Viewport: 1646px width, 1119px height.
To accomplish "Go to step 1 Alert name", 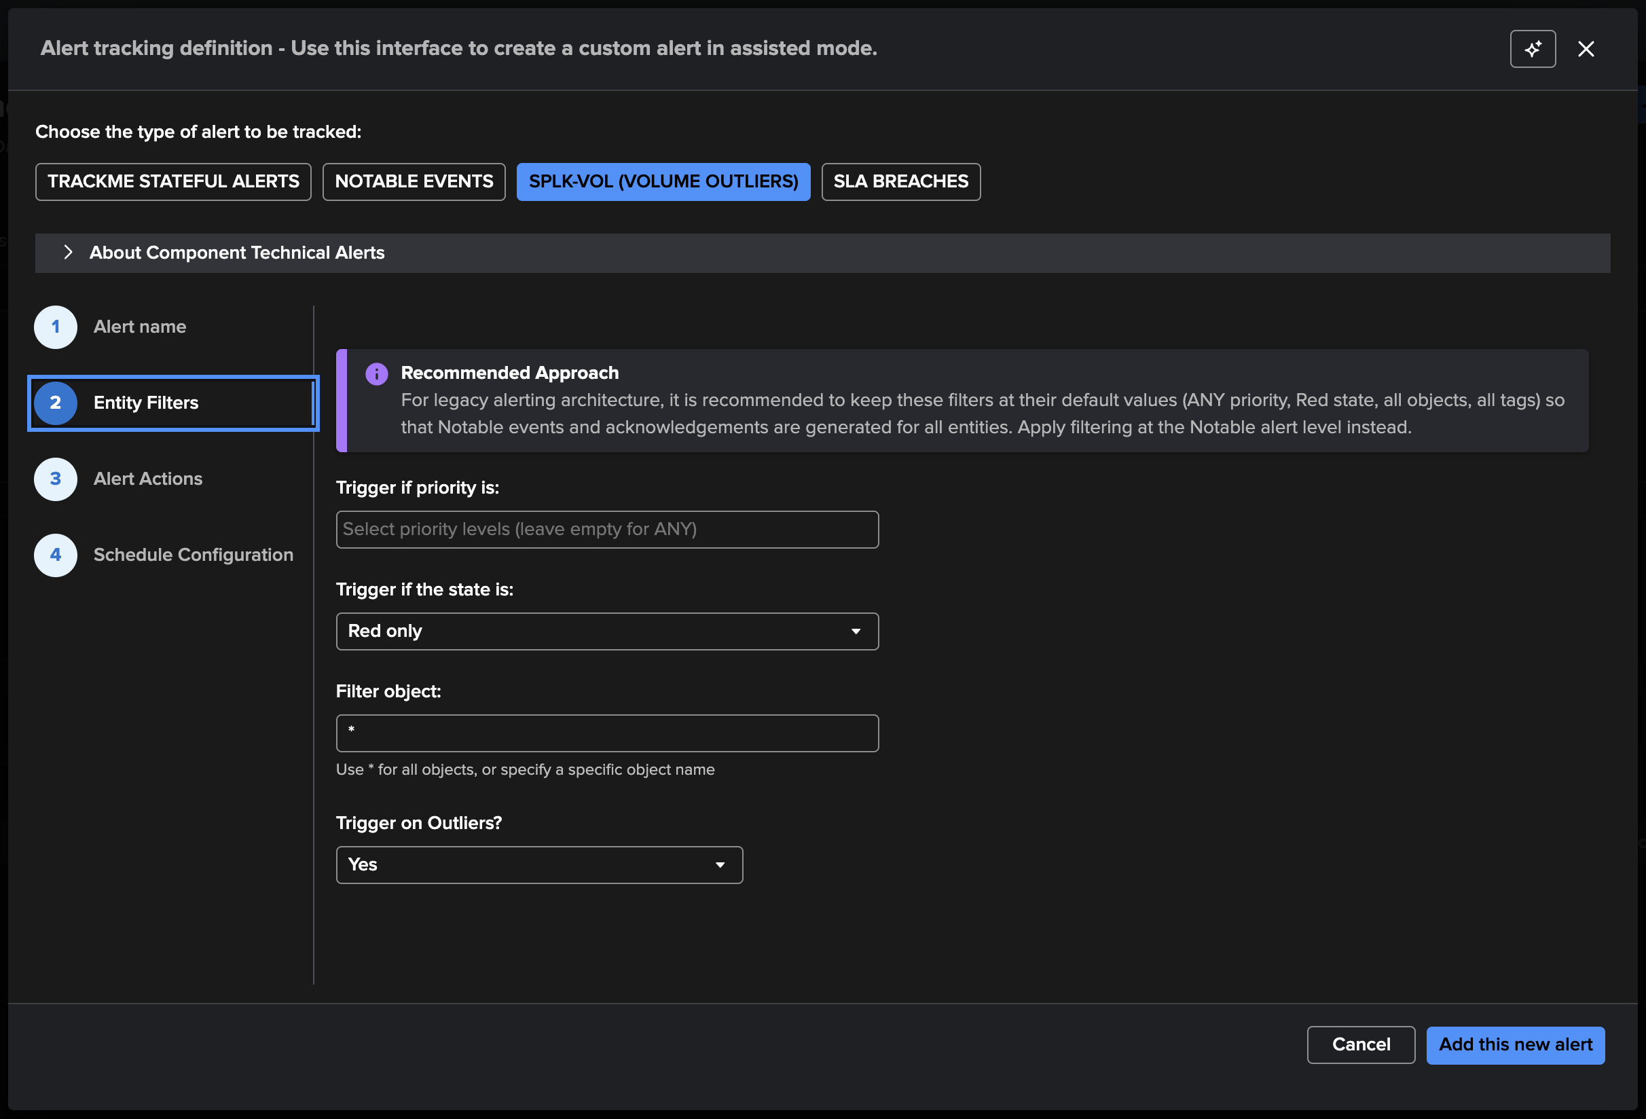I will click(111, 327).
